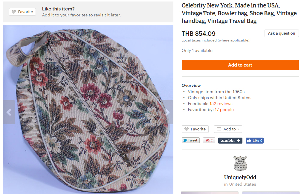
Task: Like this item on Facebook
Action: point(254,141)
